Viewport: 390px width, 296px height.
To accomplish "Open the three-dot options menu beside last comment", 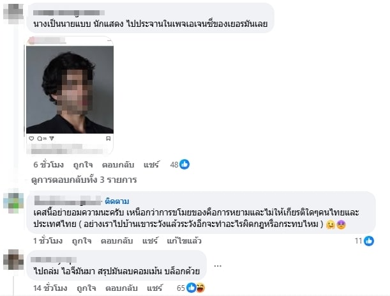I will point(218,266).
